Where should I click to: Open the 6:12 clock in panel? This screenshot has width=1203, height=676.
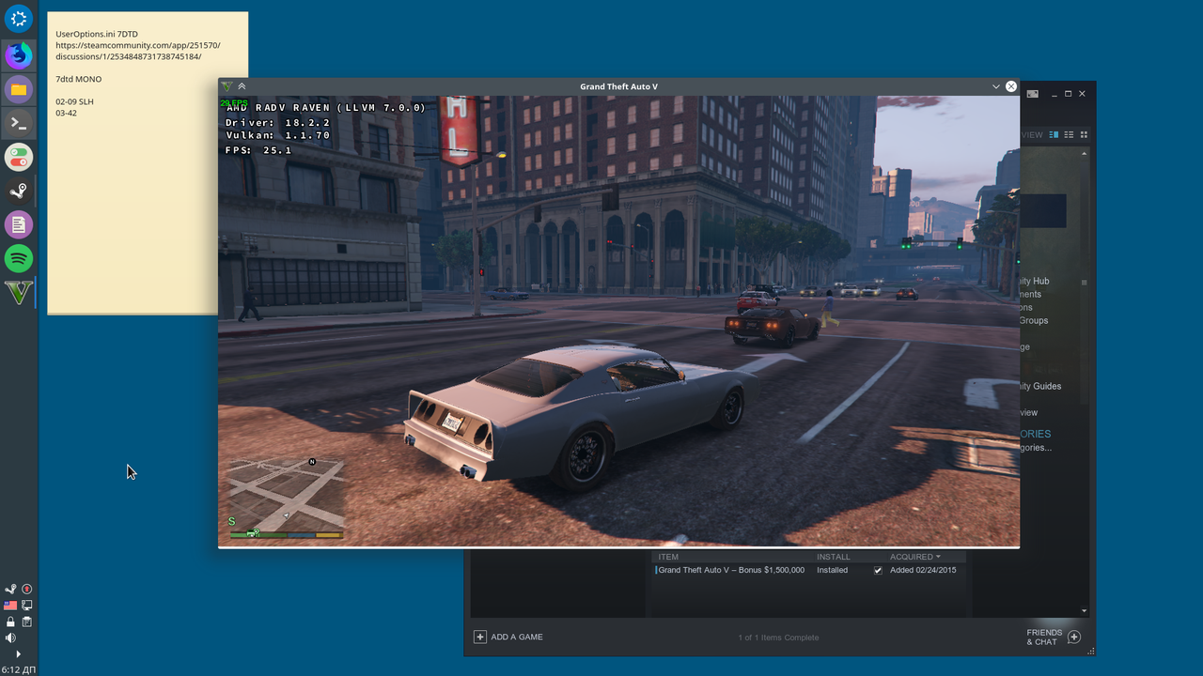tap(19, 669)
